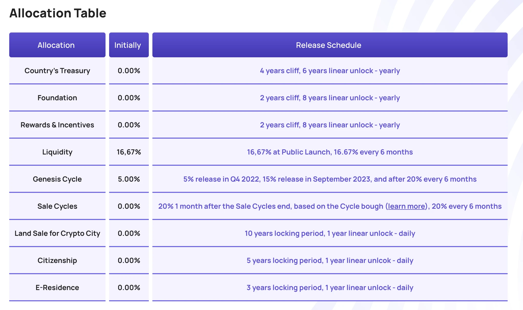Open the Allocation Table section menu
The height and width of the screenshot is (310, 523).
point(58,14)
